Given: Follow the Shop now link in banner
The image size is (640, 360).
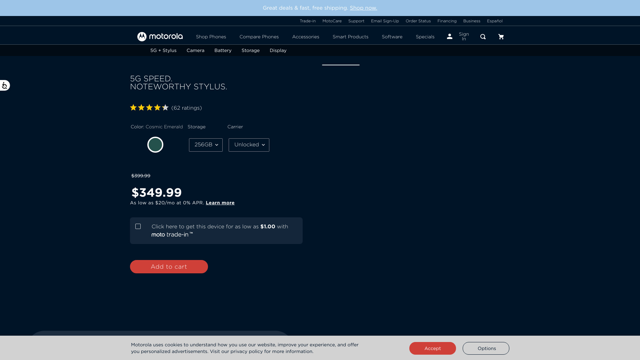Looking at the screenshot, I should pos(363,8).
